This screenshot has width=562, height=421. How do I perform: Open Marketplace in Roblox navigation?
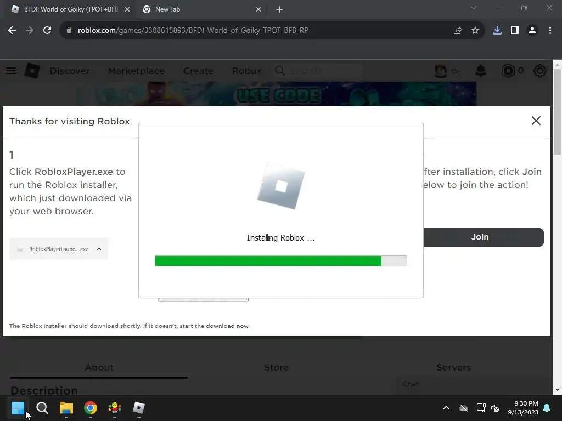click(x=136, y=71)
